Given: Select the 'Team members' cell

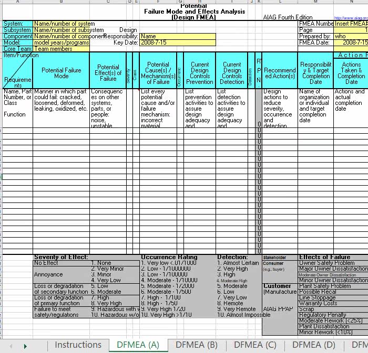Looking at the screenshot, I should 61,49.
